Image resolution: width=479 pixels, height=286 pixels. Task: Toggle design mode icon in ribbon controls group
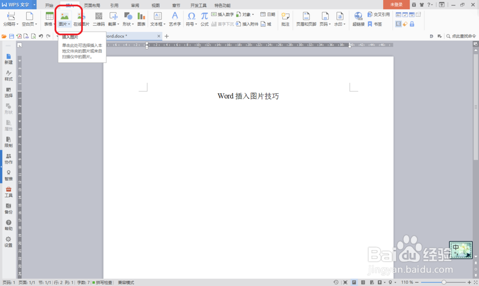point(399,24)
